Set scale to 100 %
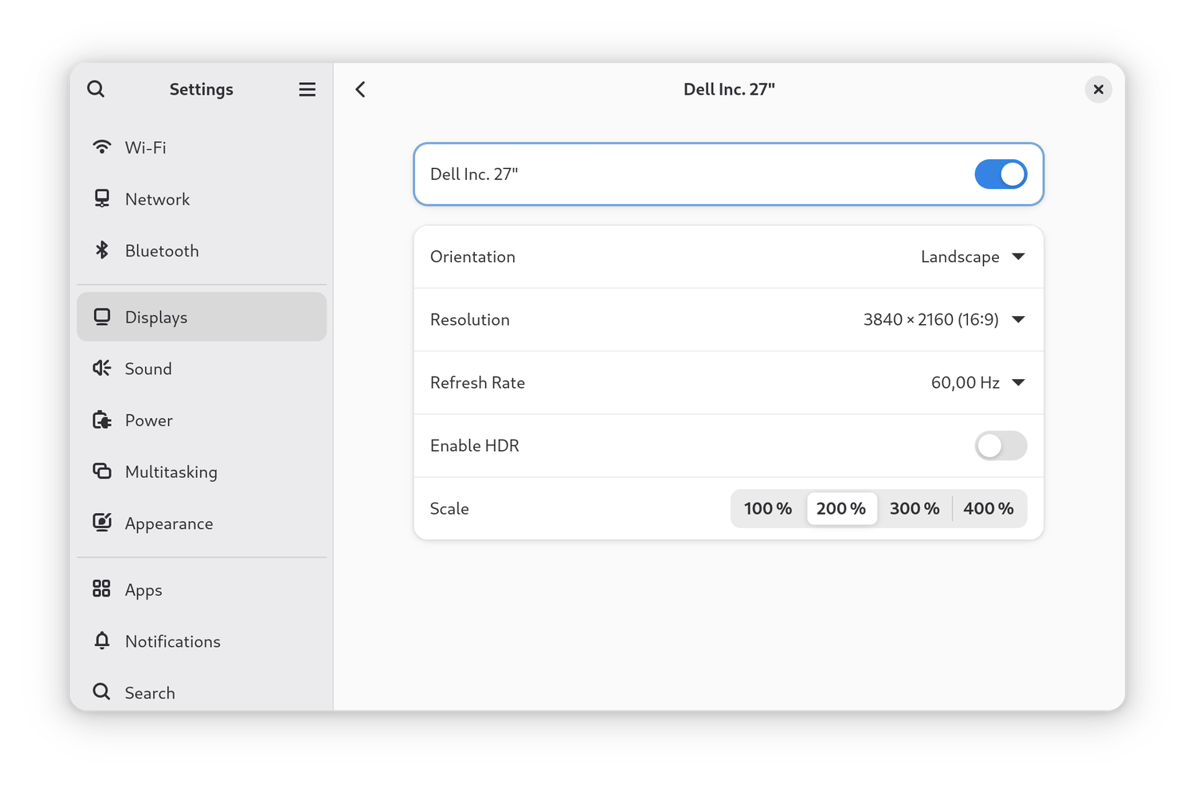1195x787 pixels. (x=768, y=509)
